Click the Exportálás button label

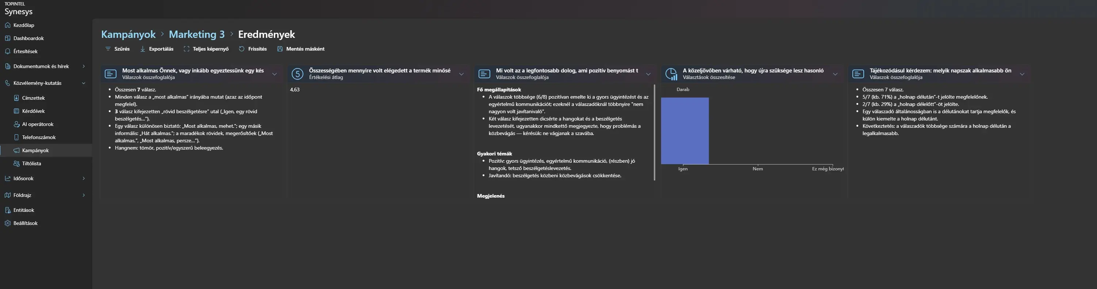pos(161,49)
